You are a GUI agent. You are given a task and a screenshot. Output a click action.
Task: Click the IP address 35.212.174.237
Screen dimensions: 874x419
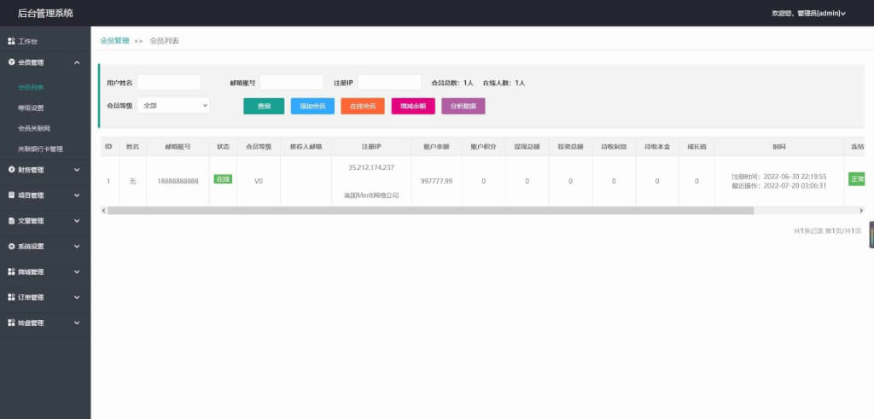point(371,167)
